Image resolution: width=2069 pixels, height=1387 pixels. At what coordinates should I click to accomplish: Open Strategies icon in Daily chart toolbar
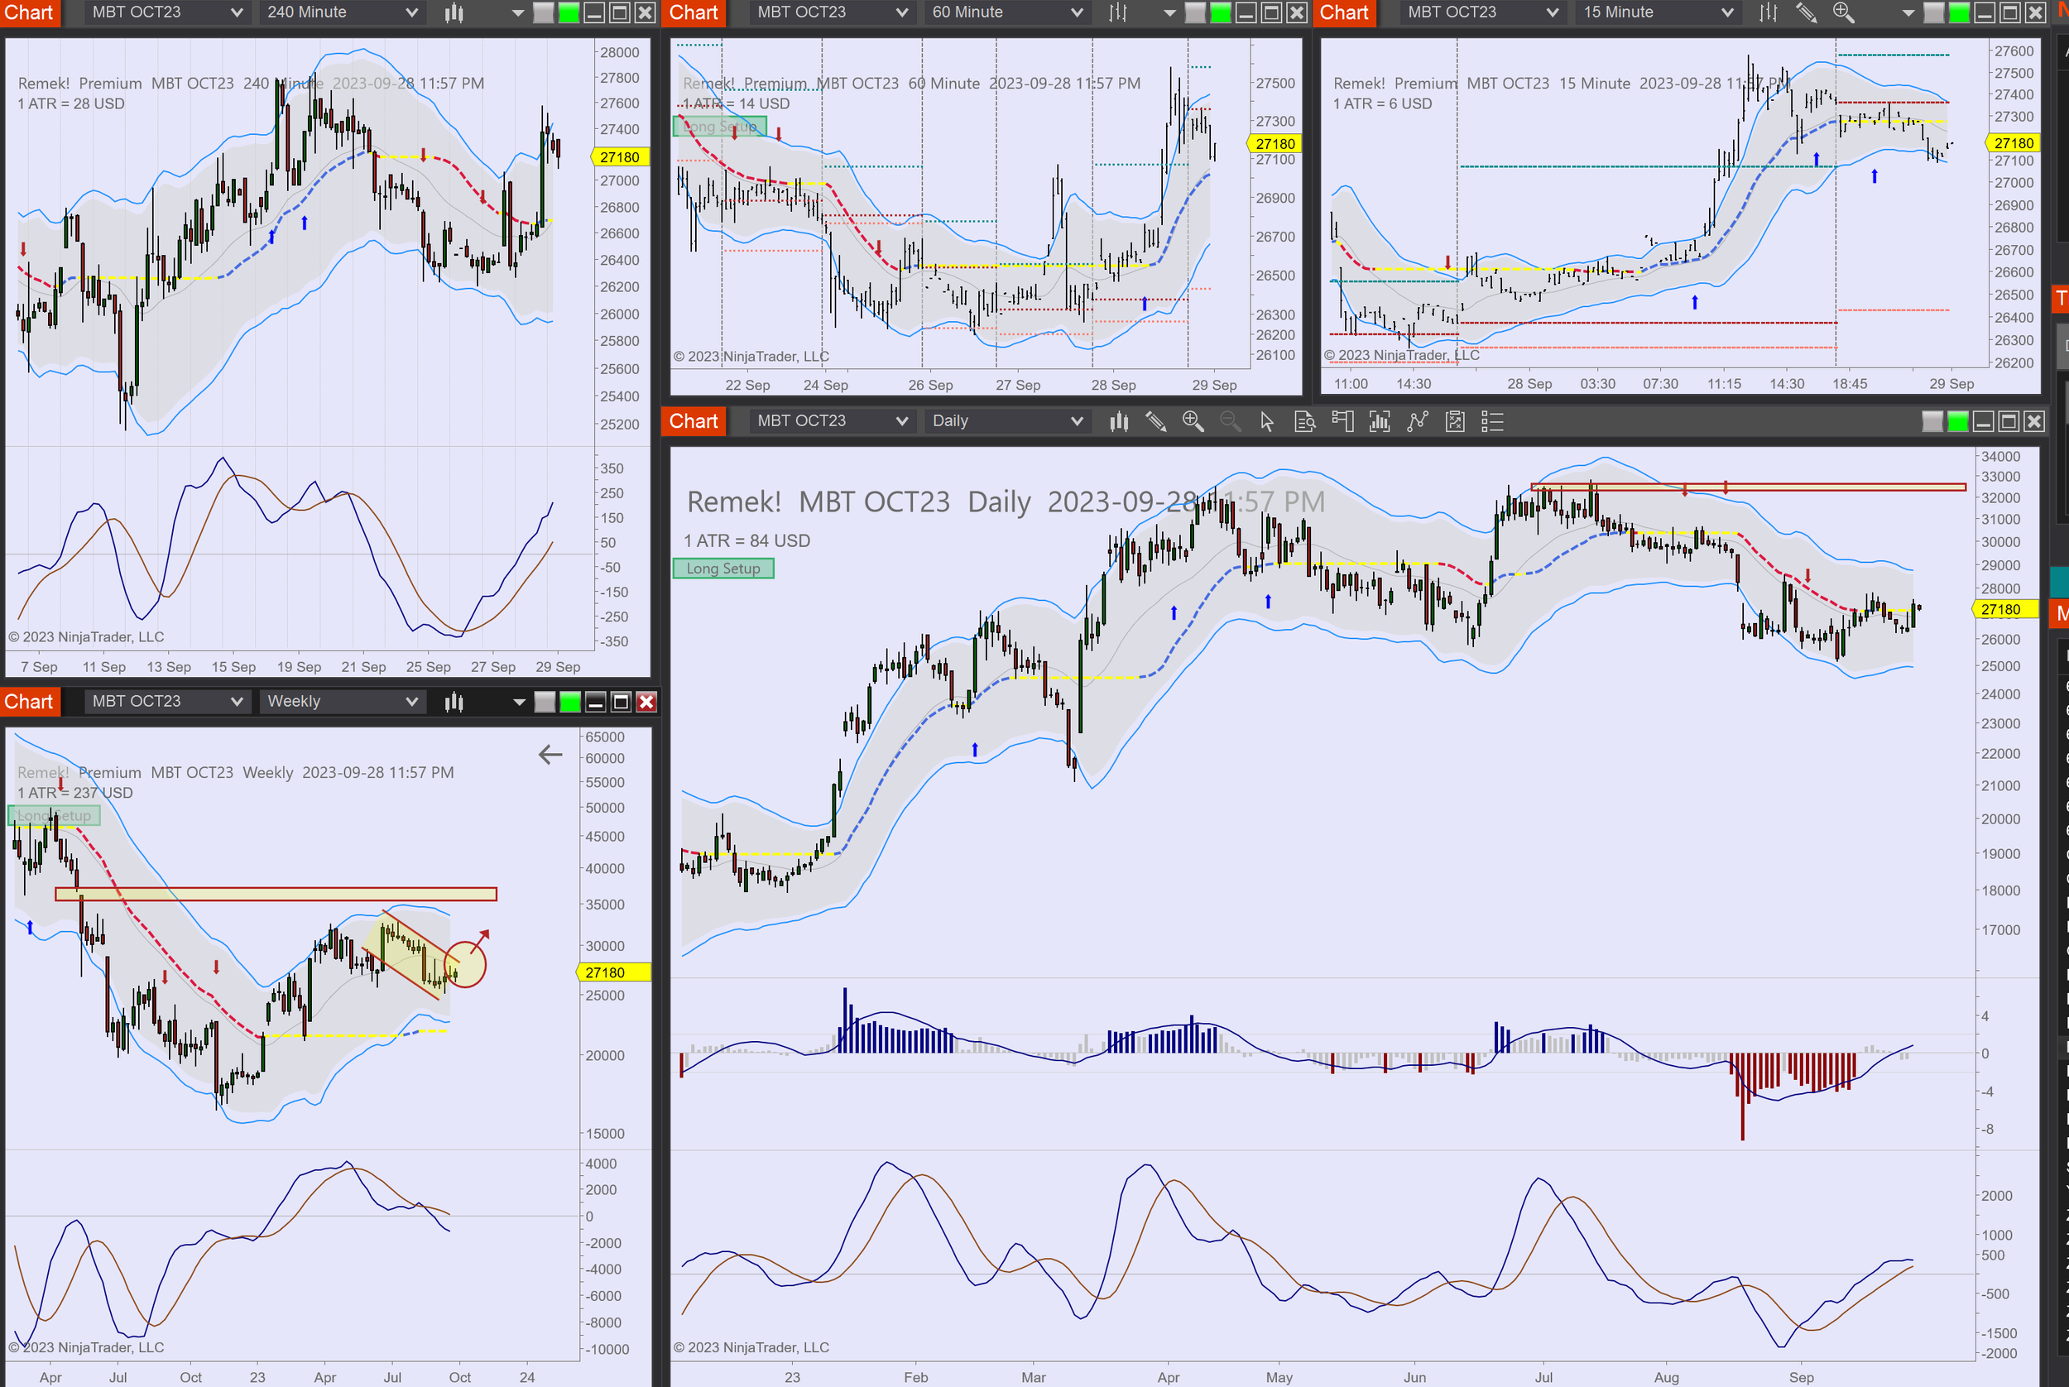point(1454,421)
